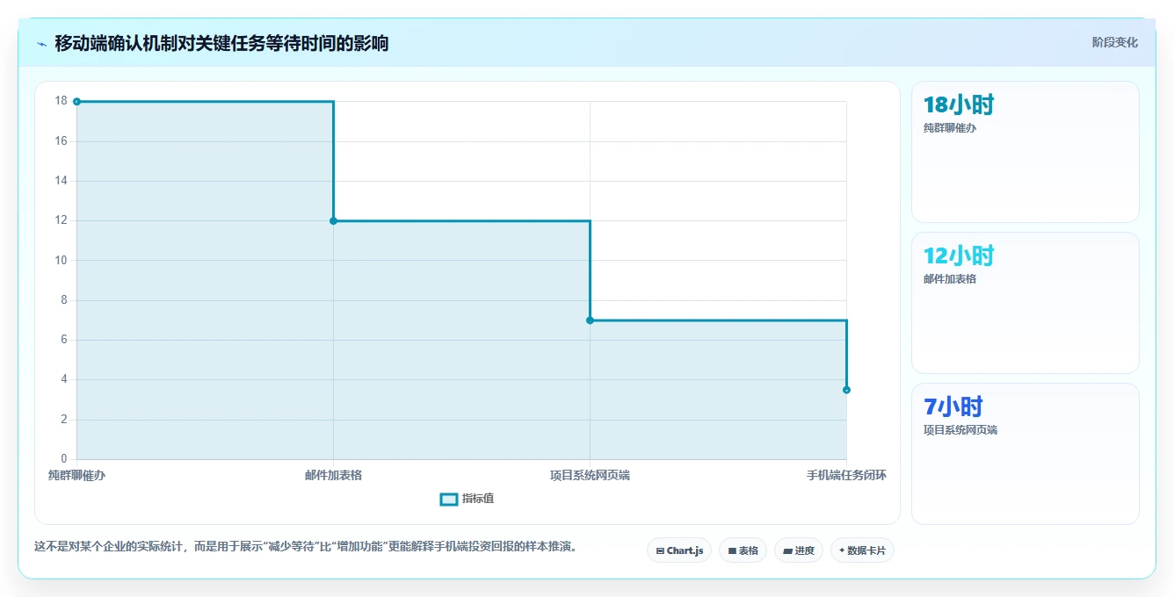This screenshot has height=597, width=1174.
Task: Click y-axis value 4
Action: tap(63, 379)
